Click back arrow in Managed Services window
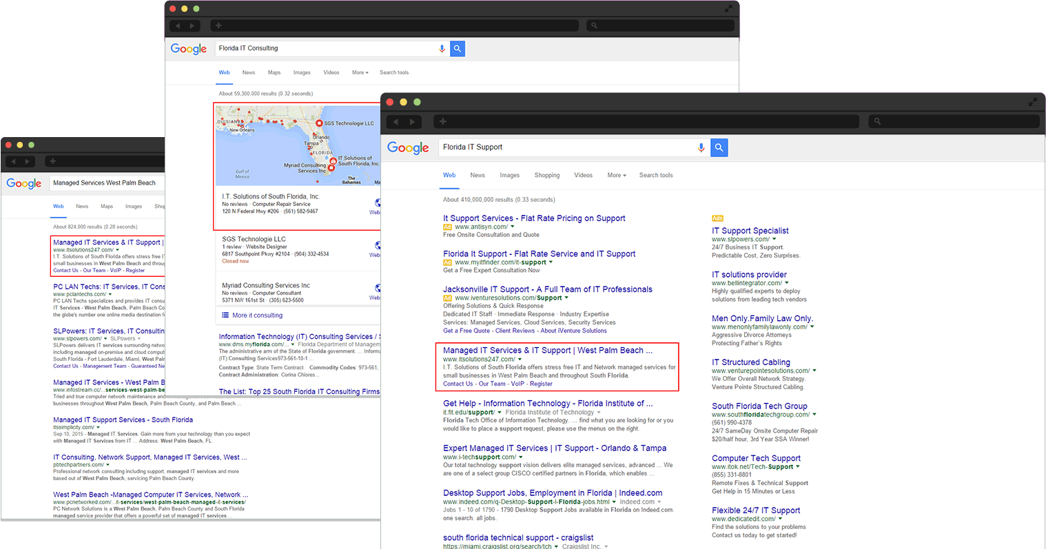This screenshot has height=549, width=1046. (12, 161)
